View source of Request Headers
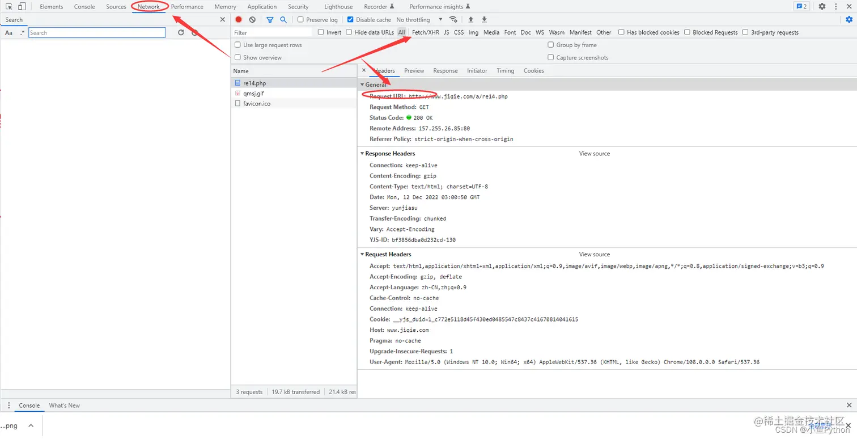Image resolution: width=857 pixels, height=439 pixels. click(x=595, y=254)
